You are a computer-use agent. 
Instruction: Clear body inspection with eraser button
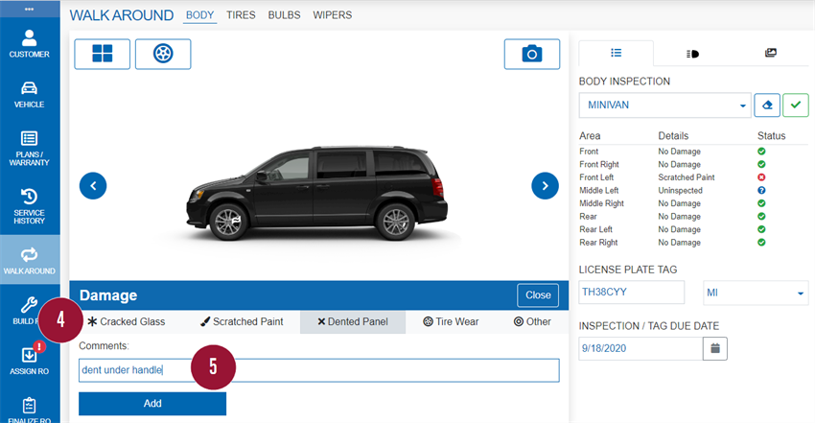tap(767, 105)
